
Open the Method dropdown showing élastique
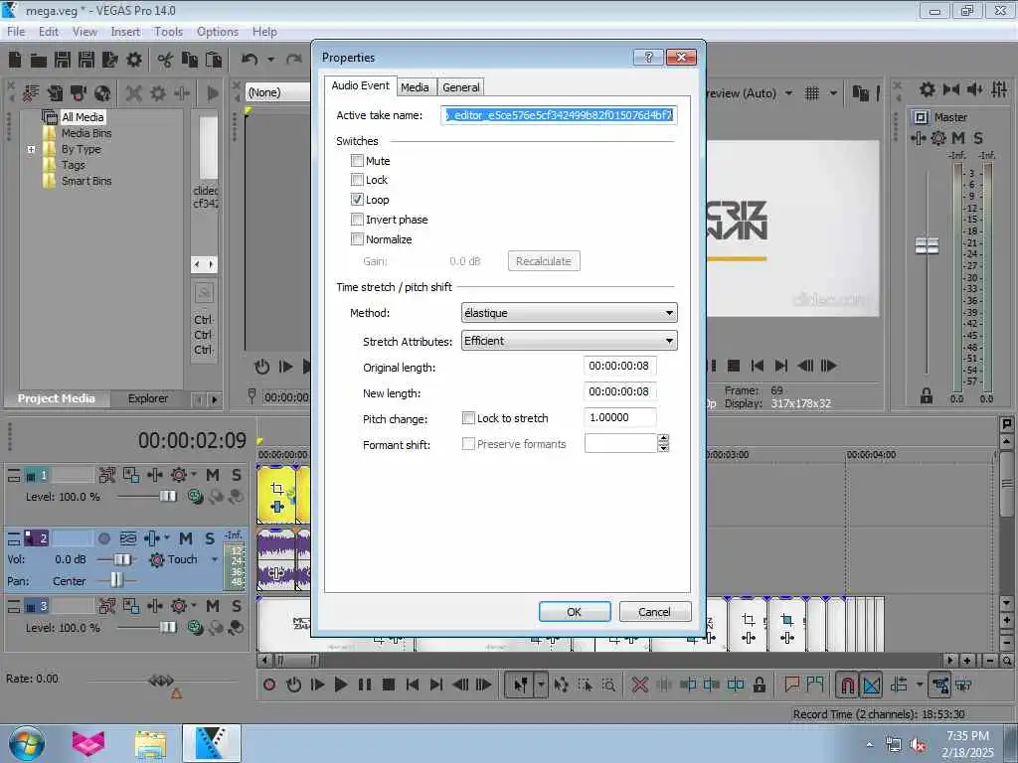coord(569,313)
